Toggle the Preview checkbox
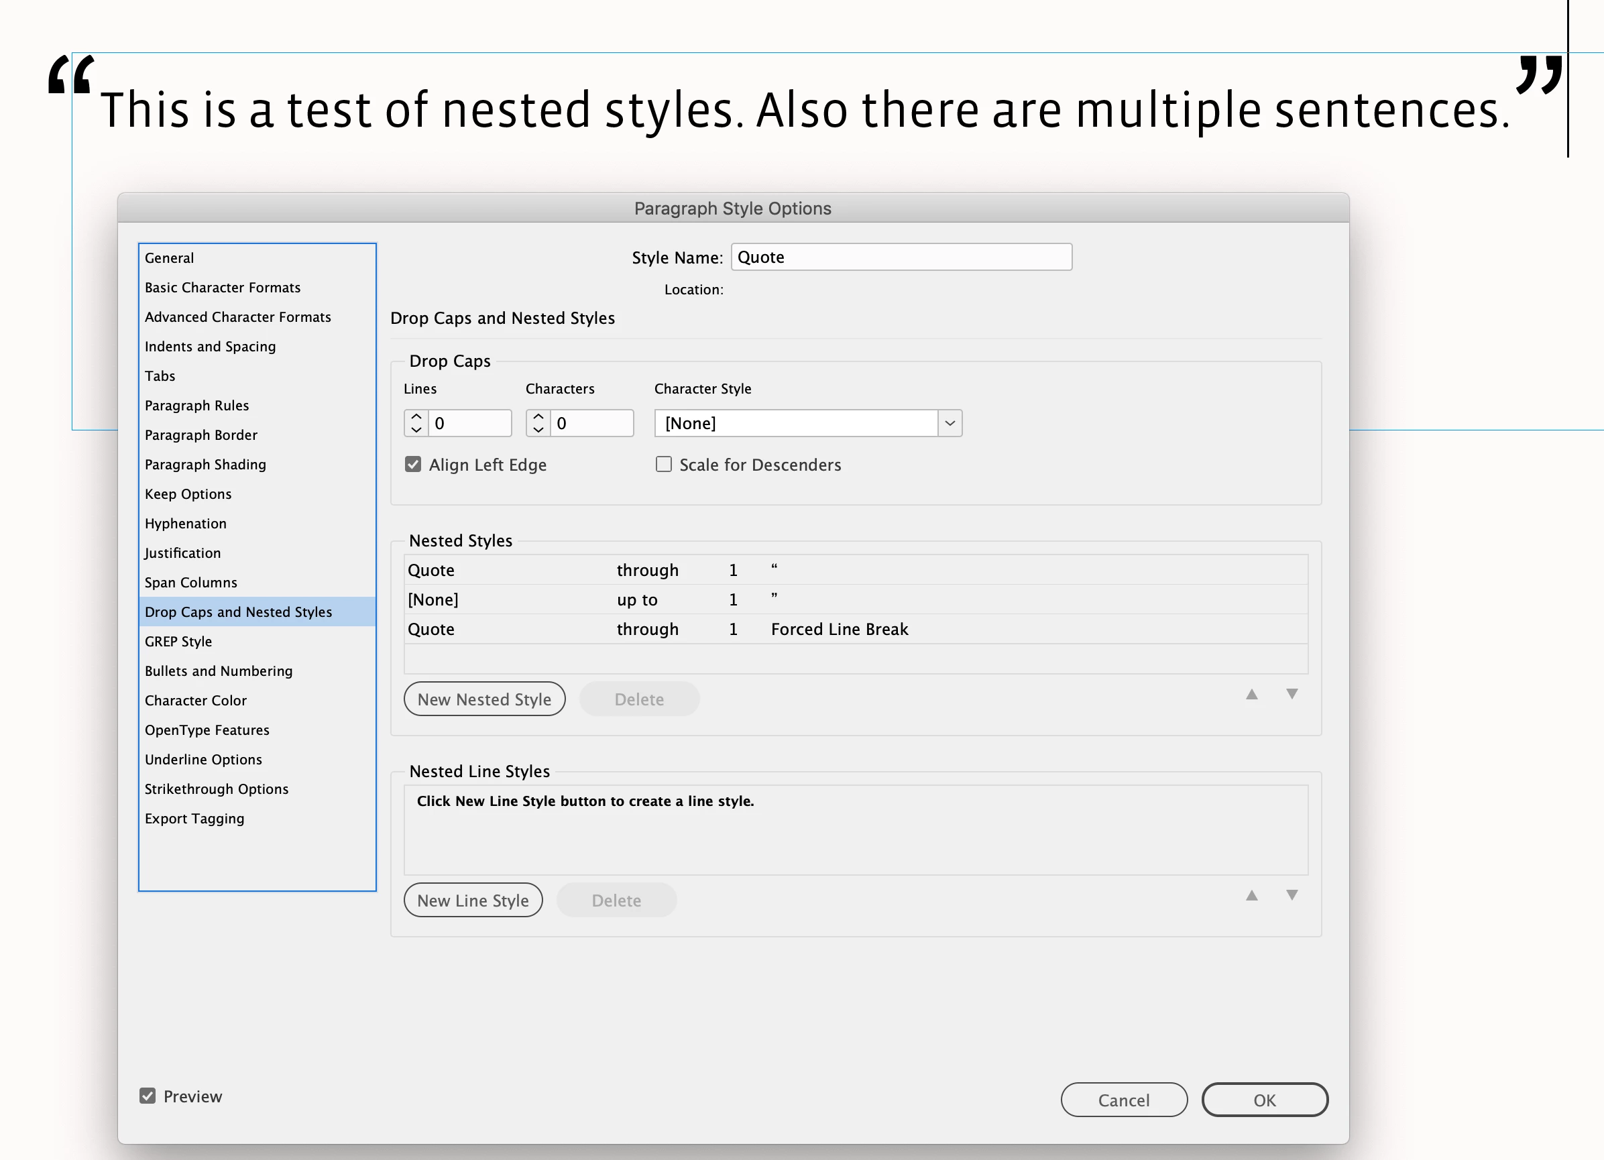Viewport: 1604px width, 1160px height. pos(147,1096)
